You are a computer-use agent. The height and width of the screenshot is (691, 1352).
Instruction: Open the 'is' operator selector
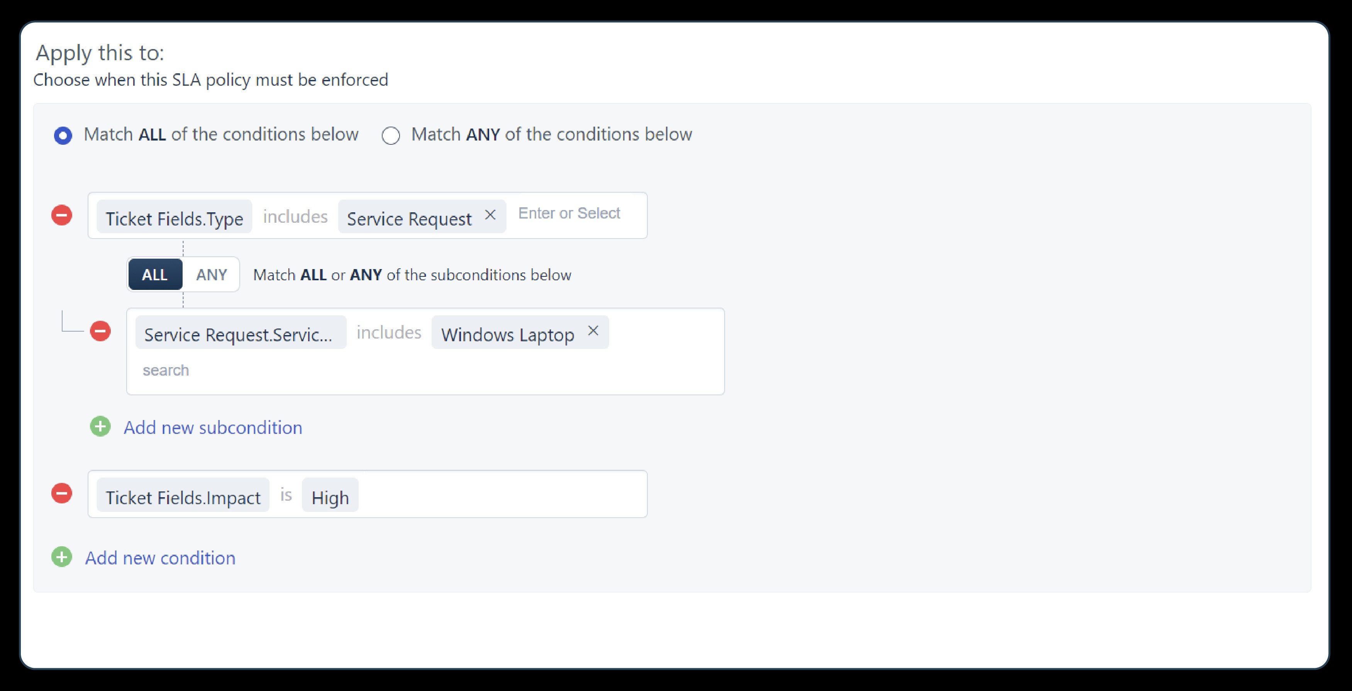click(x=286, y=495)
